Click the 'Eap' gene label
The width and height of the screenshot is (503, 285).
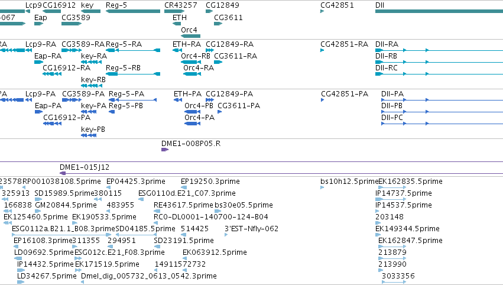pos(40,18)
